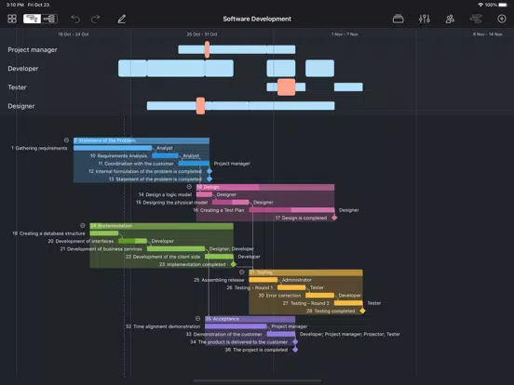Tap the Internal formulation completed milestone diamond
This screenshot has width=514, height=385.
(x=210, y=171)
